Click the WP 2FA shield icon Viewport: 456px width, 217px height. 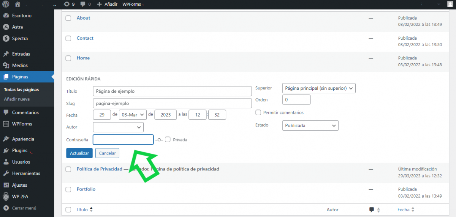pos(6,197)
